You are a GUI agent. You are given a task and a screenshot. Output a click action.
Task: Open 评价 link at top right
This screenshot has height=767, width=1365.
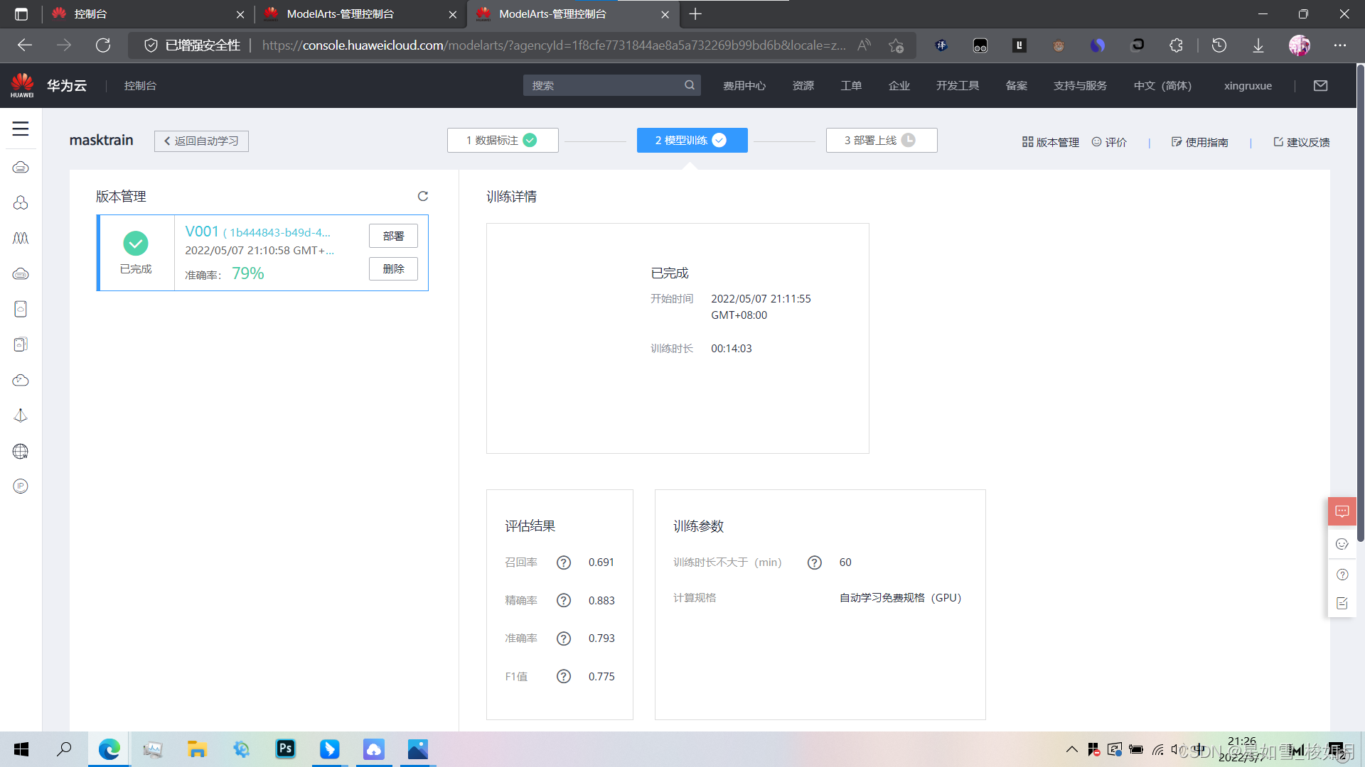(1109, 142)
